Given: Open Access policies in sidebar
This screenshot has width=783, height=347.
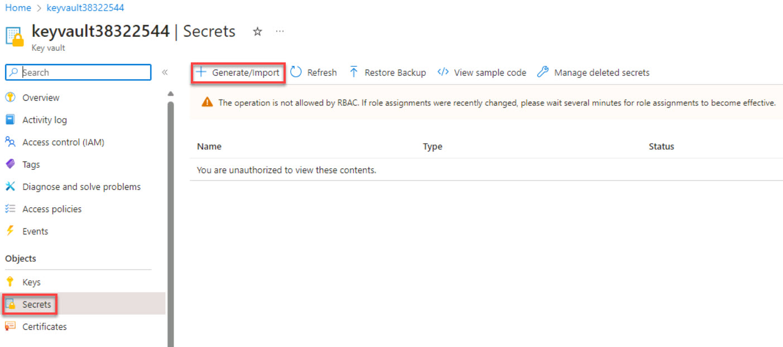Looking at the screenshot, I should 52,209.
